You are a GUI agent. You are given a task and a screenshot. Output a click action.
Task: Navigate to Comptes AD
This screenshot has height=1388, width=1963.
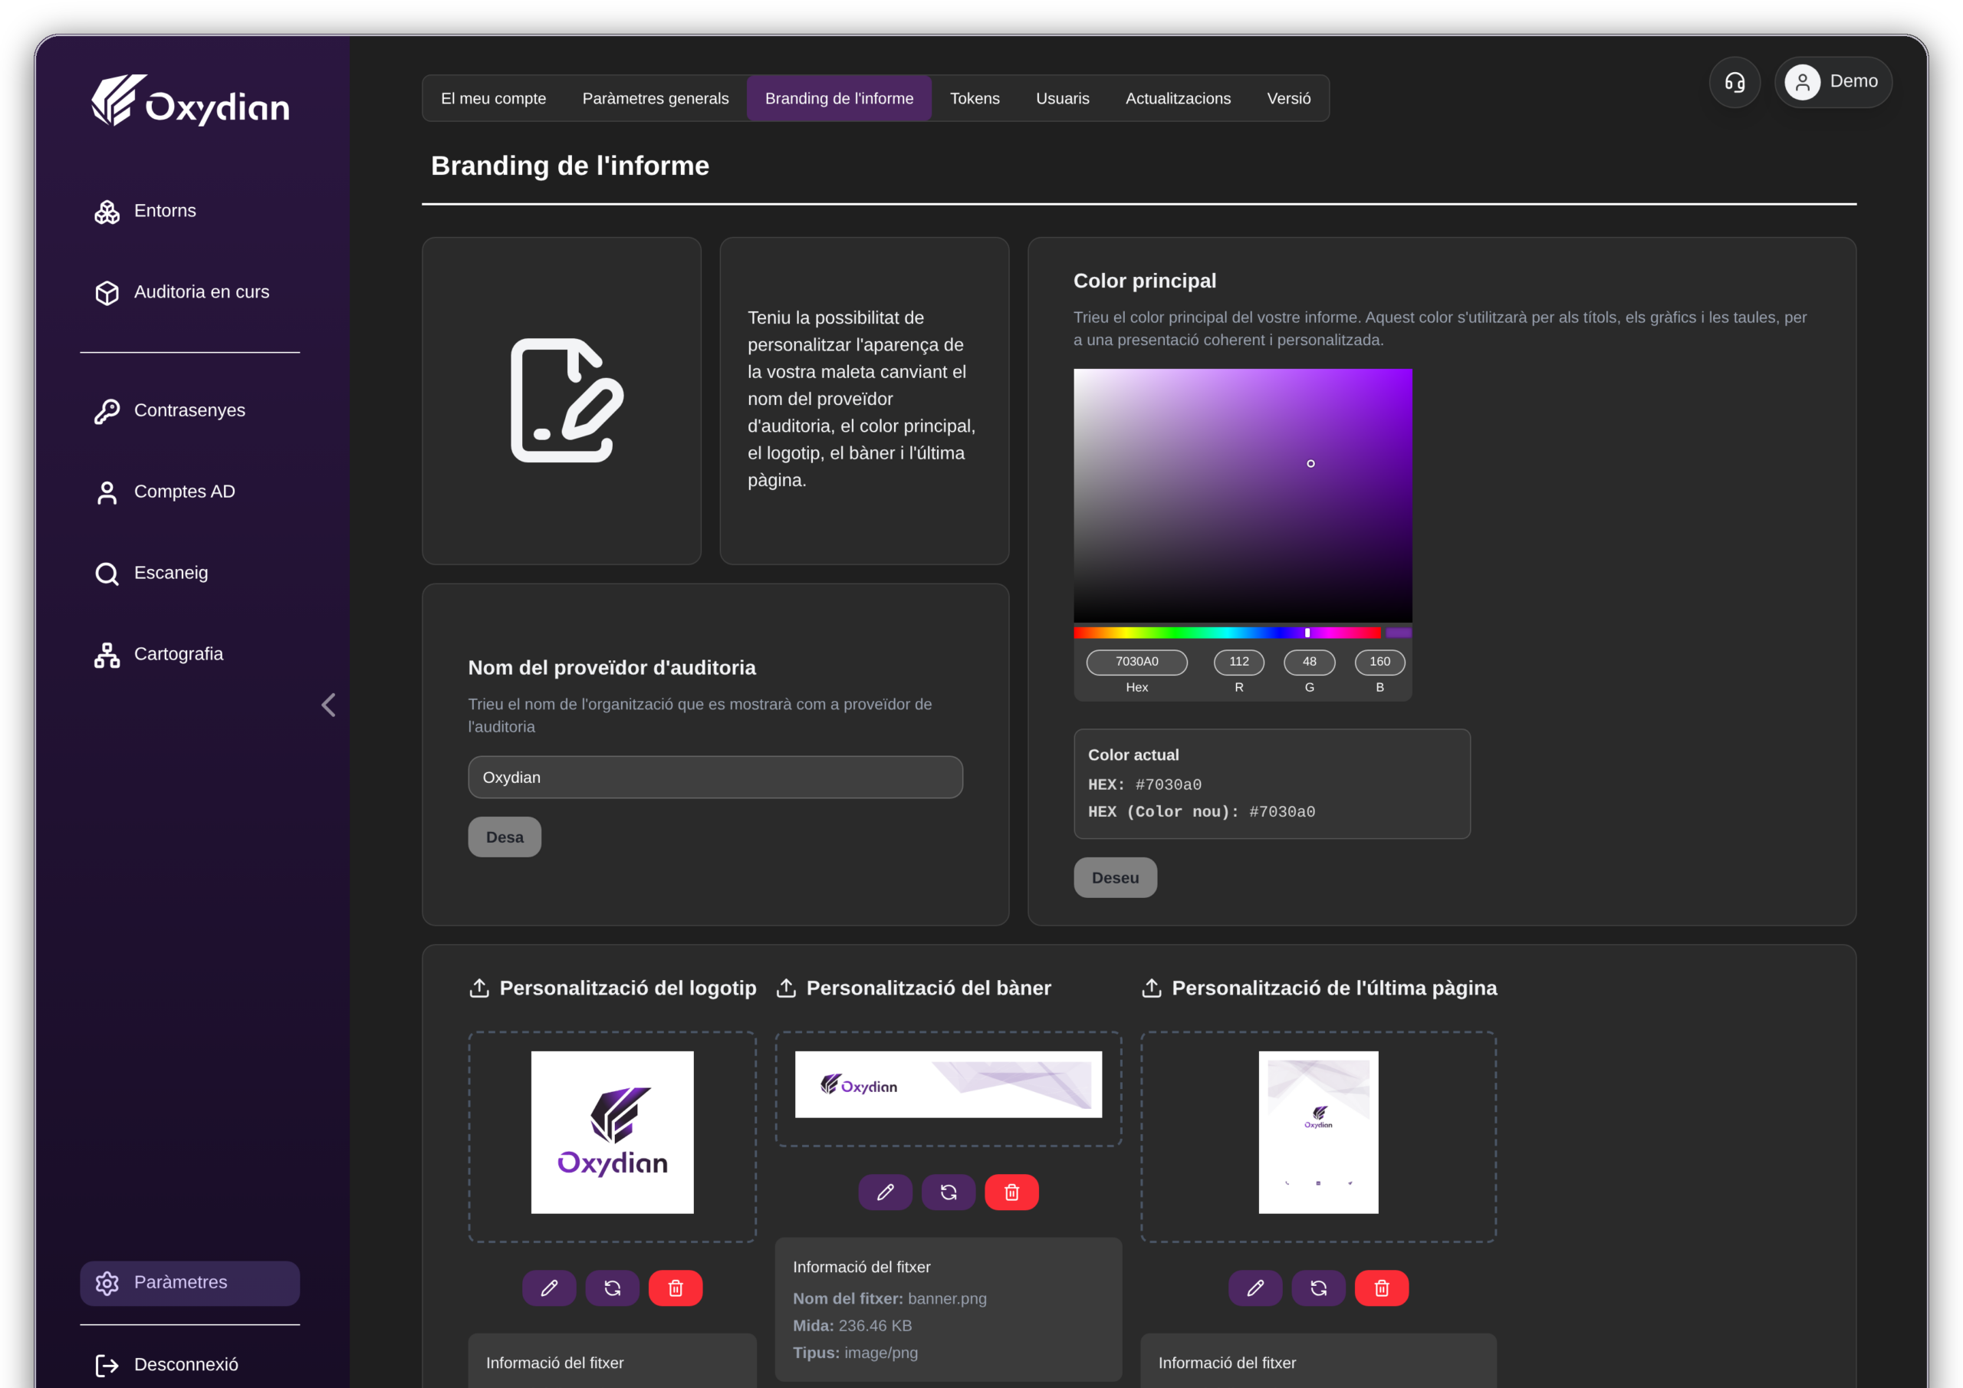click(x=190, y=492)
